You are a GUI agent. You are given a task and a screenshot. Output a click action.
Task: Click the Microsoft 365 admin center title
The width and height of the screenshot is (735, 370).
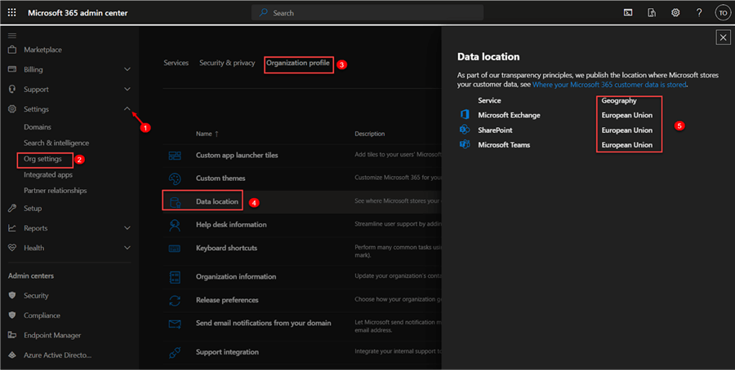pos(78,12)
